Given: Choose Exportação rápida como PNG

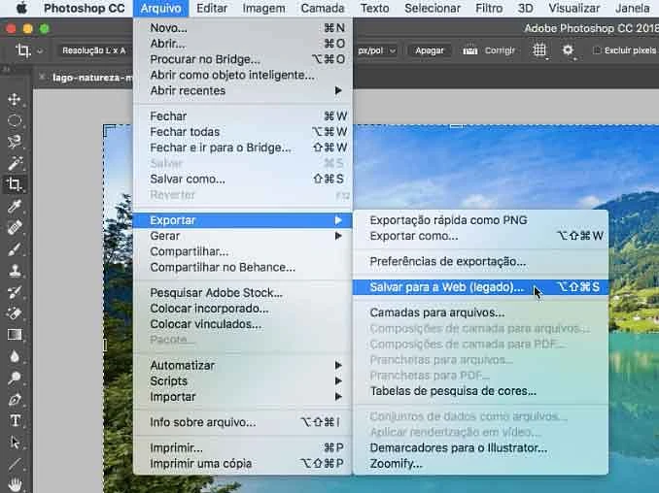Looking at the screenshot, I should click(x=480, y=220).
